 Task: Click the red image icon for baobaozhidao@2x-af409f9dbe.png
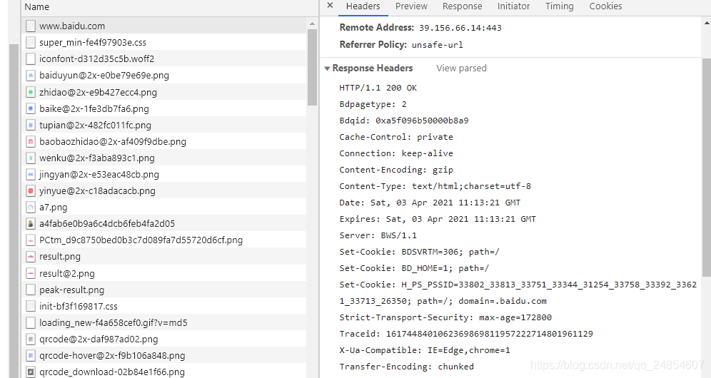pos(31,141)
